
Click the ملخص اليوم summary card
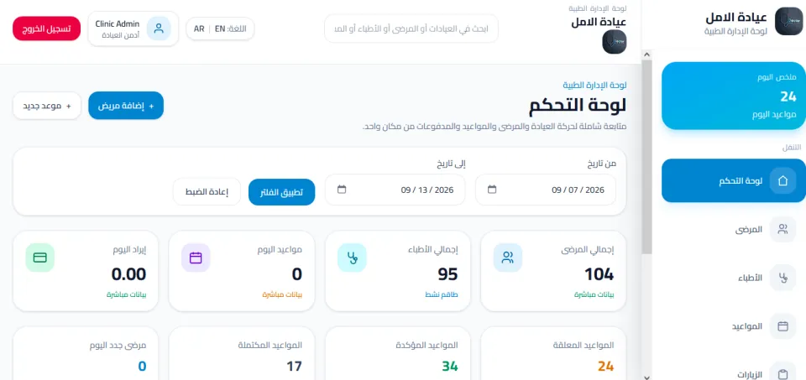click(734, 96)
